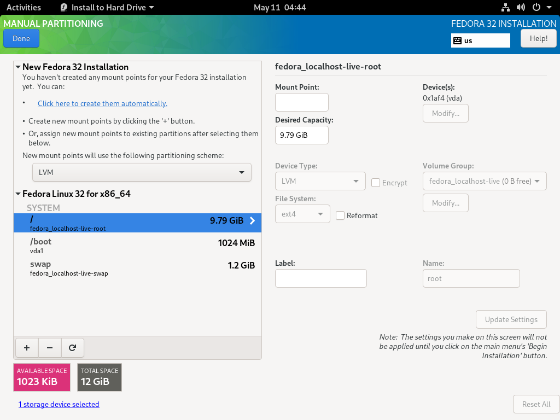Collapse the New Fedora 32 Installation section
This screenshot has width=560, height=420.
click(18, 67)
